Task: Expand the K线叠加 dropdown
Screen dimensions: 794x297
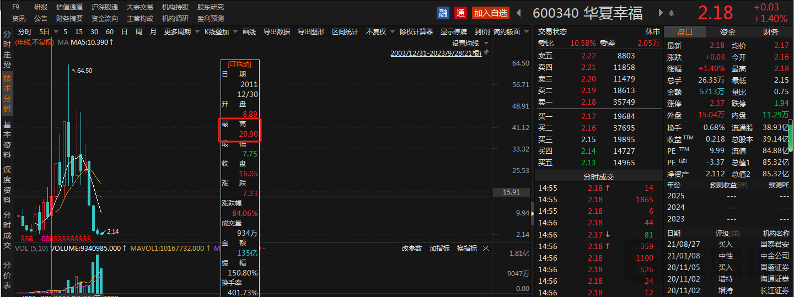Action: (221, 32)
